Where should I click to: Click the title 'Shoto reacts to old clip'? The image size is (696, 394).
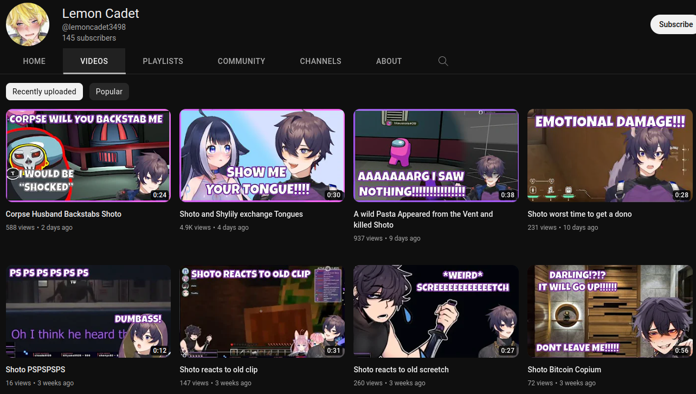pyautogui.click(x=218, y=370)
